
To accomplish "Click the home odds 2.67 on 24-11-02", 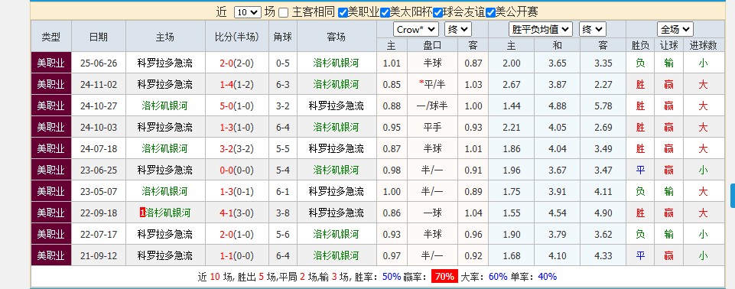I will point(512,84).
